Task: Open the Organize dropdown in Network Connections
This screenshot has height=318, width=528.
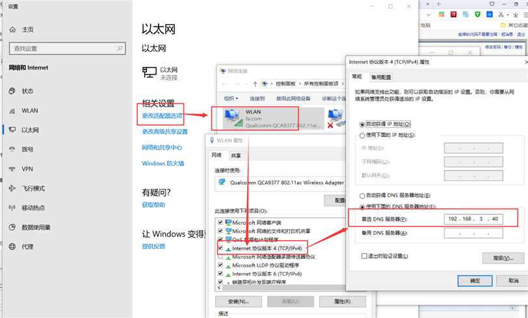Action: coord(231,99)
